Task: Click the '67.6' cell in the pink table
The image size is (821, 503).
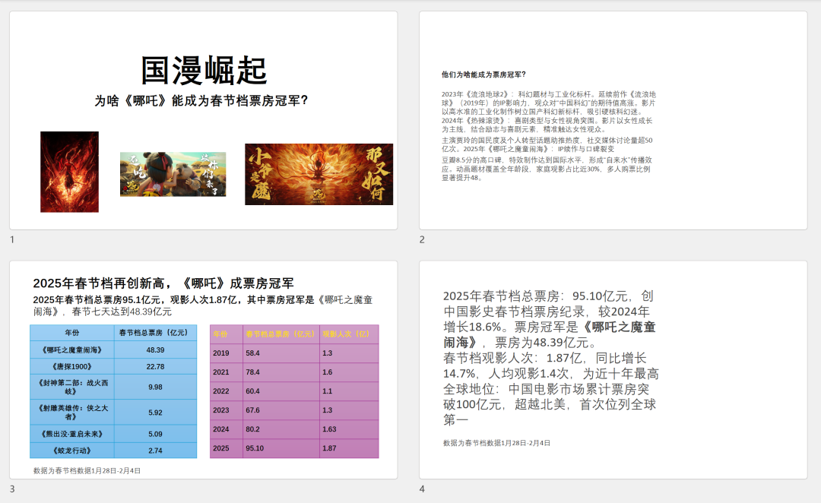Action: pos(281,410)
